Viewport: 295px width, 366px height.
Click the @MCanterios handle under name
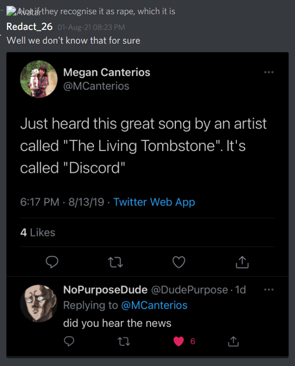point(96,86)
